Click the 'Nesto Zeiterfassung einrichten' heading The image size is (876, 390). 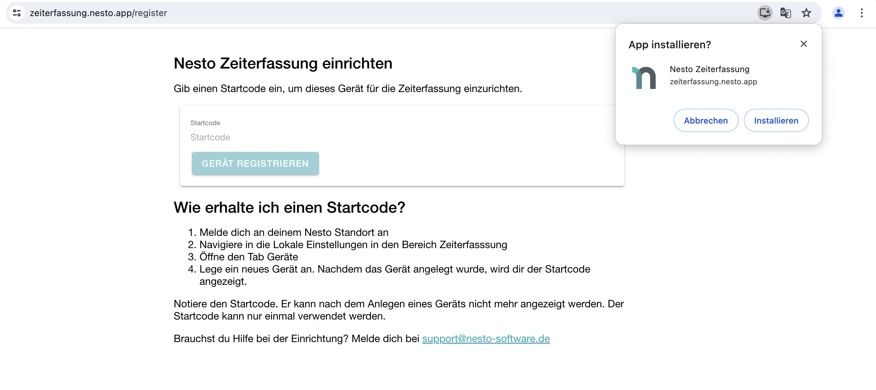[x=283, y=63]
